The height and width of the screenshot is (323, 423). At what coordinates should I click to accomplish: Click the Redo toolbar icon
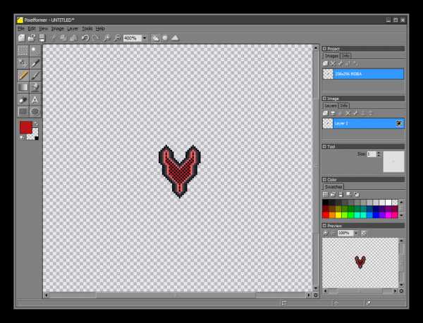(x=96, y=38)
